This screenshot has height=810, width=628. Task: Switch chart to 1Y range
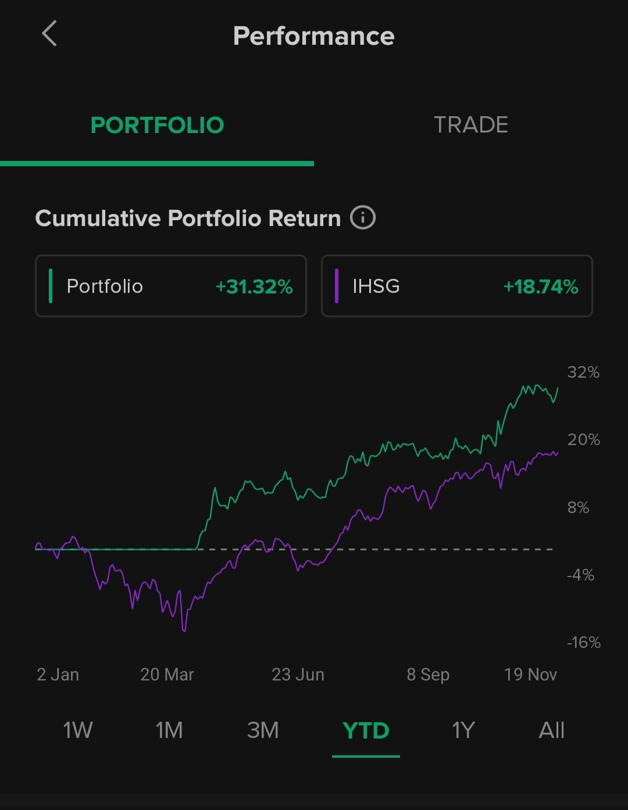coord(463,730)
